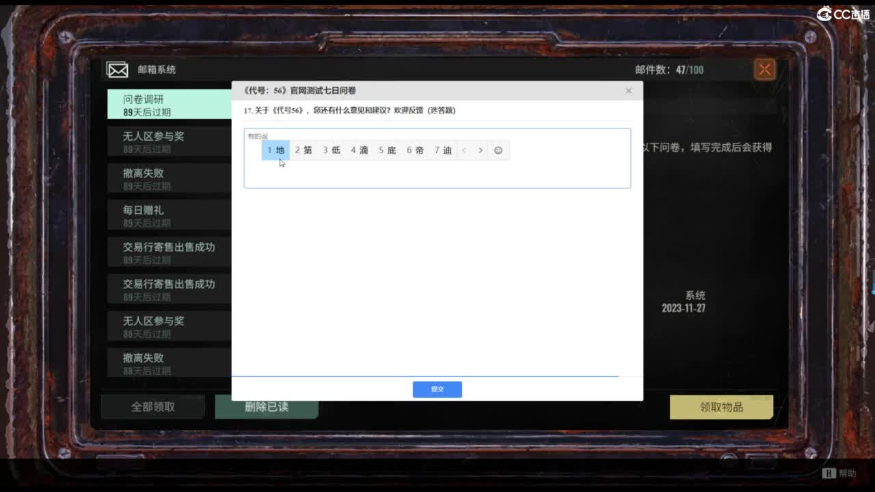Open 无人区参与奖 mail expiring in 88 days
The image size is (875, 492).
(x=170, y=326)
